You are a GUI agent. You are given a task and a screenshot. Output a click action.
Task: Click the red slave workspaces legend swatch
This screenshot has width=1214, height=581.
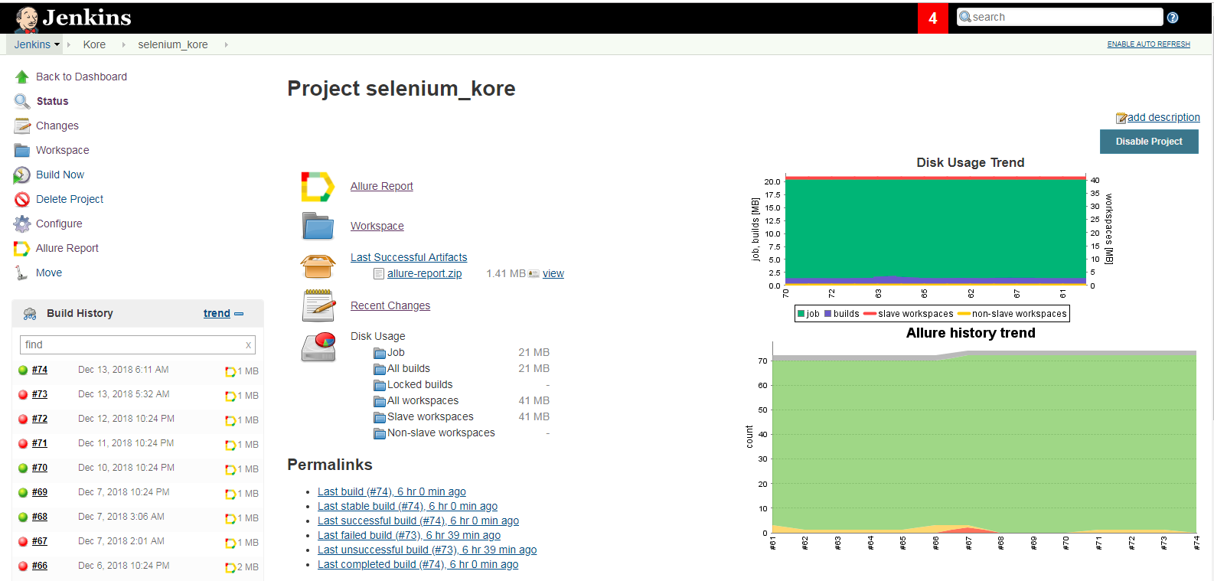coord(870,314)
